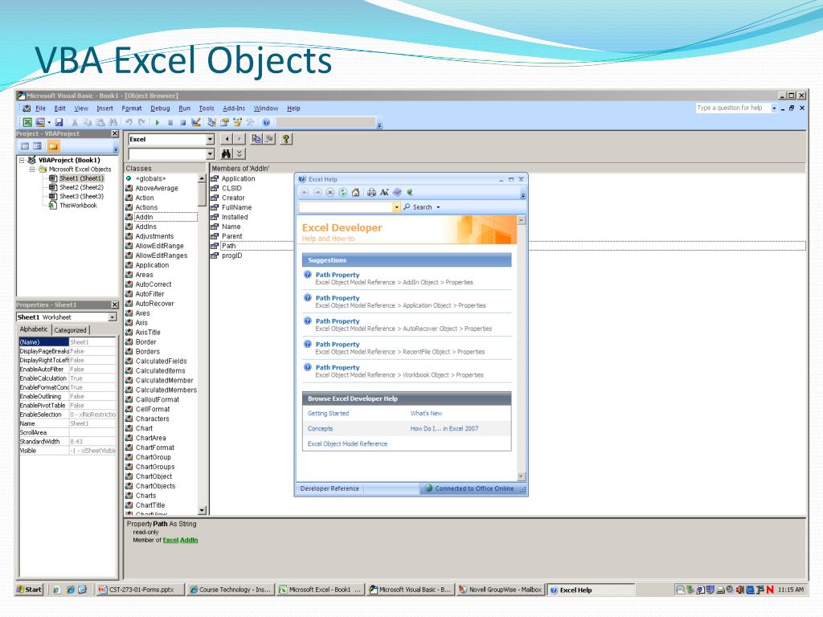Viewport: 823px width, 617px height.
Task: Click Show Table of Contents book icon
Action: (397, 193)
